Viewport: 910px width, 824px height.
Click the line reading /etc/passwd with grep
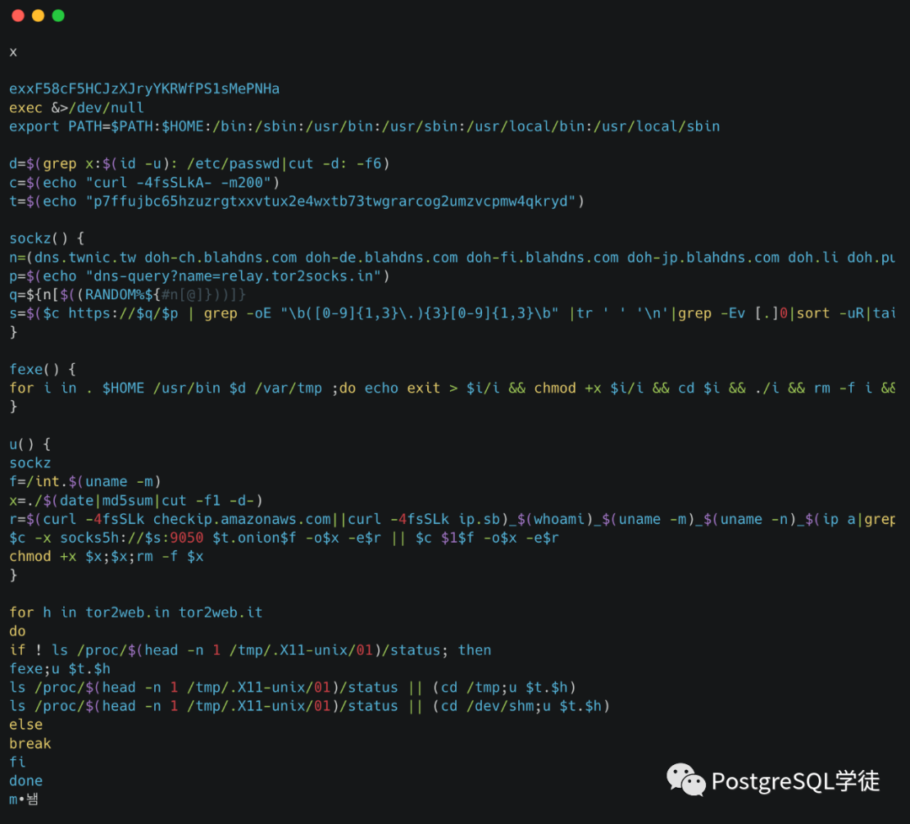point(199,163)
